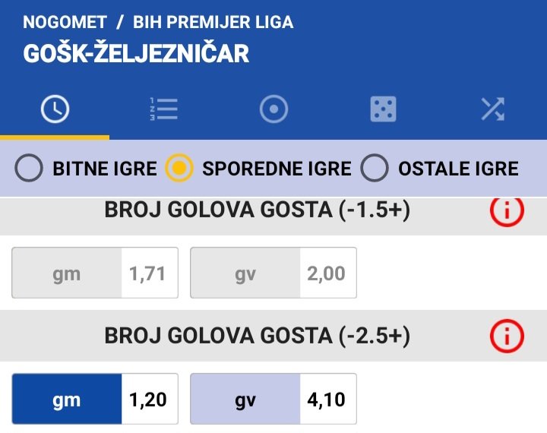This screenshot has height=433, width=547.
Task: Tap the OSTALE IGRE label text
Action: point(458,169)
